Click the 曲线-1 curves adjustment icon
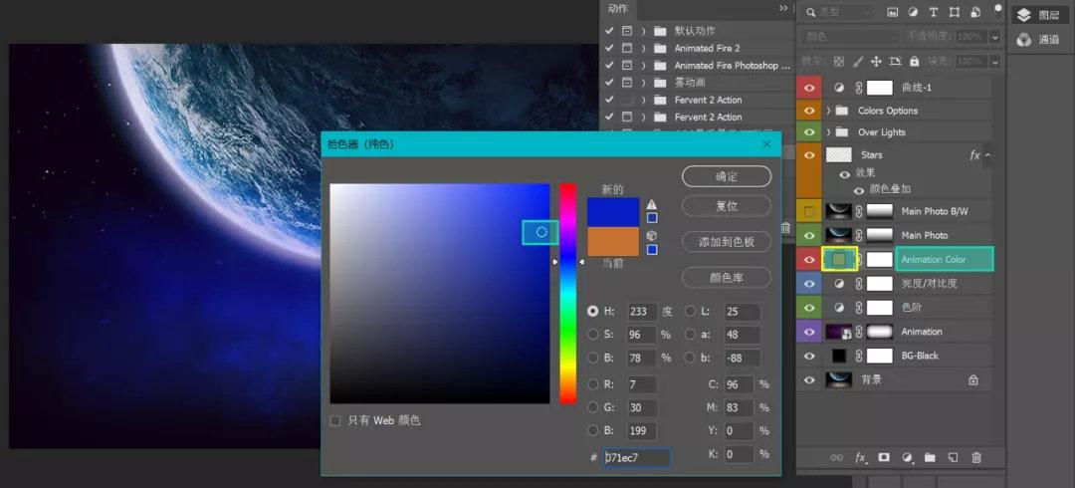 838,88
